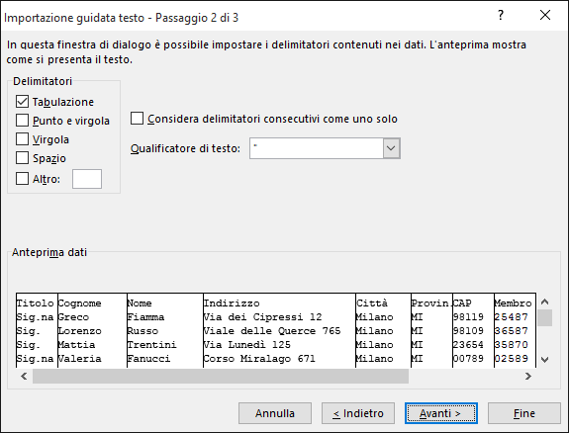Screen dimensions: 569x433
Task: Click the preview scroll up arrow
Action: (544, 302)
